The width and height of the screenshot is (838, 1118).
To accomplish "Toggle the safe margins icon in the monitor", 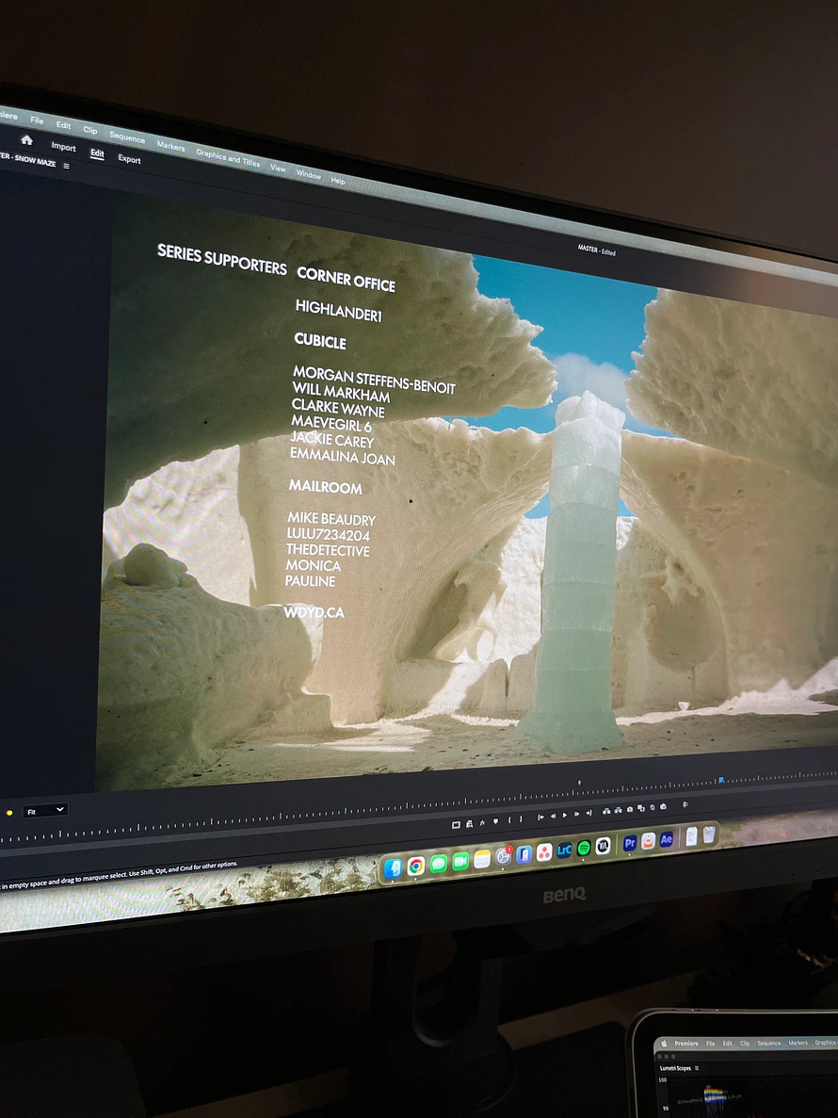I will click(456, 825).
